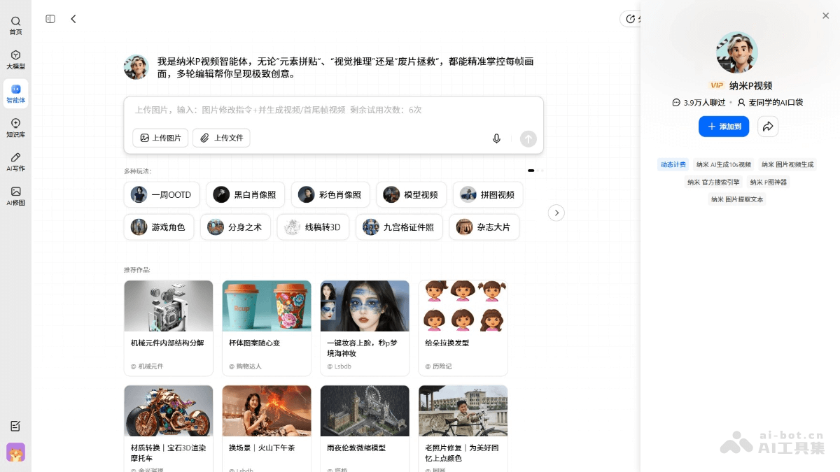Open the AI修图 tool in the sidebar
The width and height of the screenshot is (840, 472).
pyautogui.click(x=15, y=196)
